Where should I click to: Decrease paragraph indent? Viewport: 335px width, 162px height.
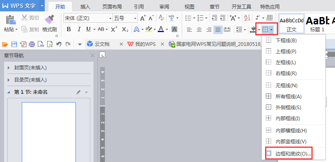click(x=214, y=18)
